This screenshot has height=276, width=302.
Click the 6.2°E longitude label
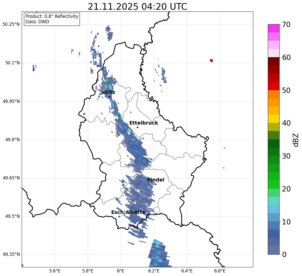click(154, 271)
